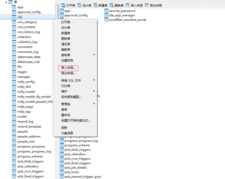
Task: Click the 设计表 toolbar icon
Action: pyautogui.click(x=79, y=5)
